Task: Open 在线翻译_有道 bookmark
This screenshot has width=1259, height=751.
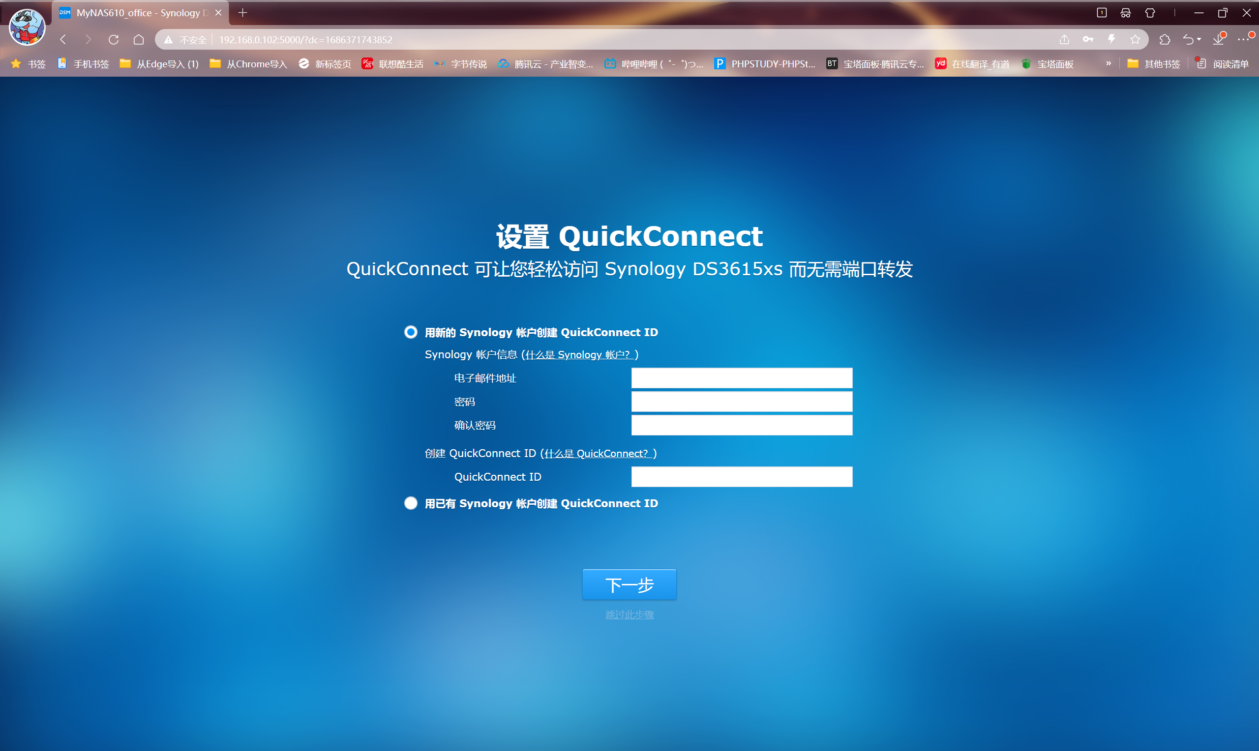Action: 972,64
